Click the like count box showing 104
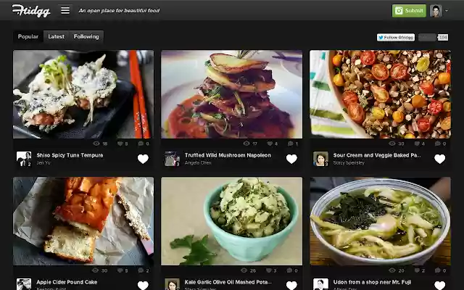 (443, 37)
